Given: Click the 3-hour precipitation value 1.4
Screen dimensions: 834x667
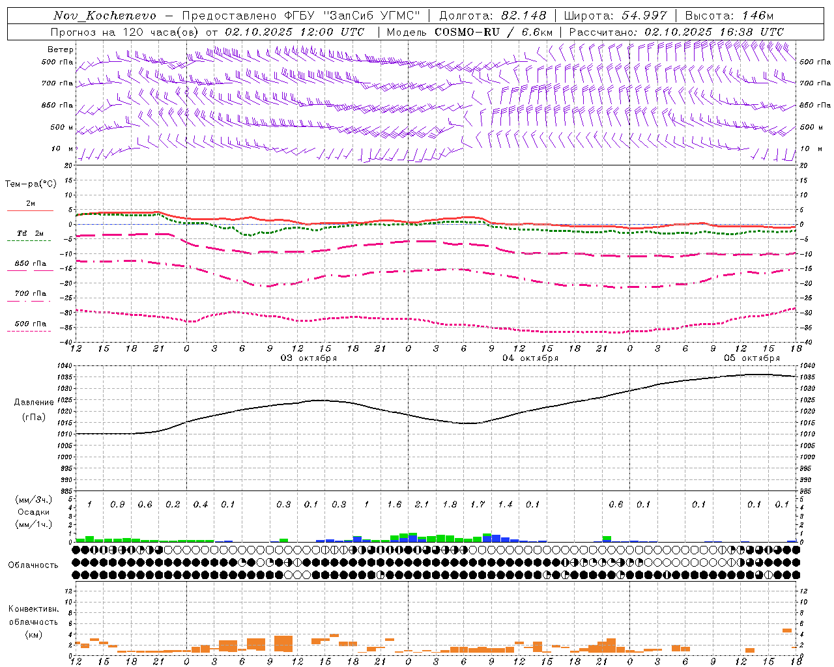Looking at the screenshot, I should [505, 505].
